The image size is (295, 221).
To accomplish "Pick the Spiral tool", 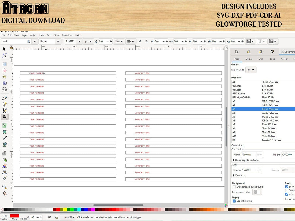I will 4,89.
